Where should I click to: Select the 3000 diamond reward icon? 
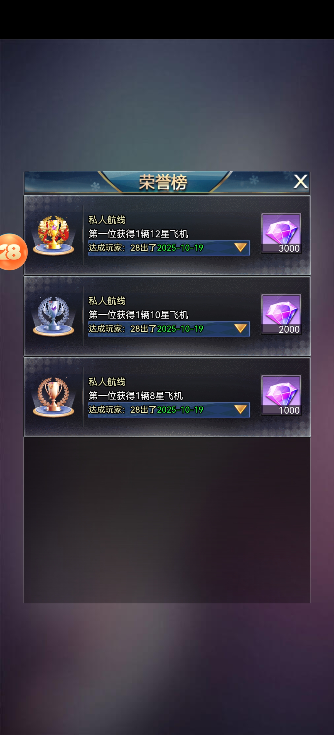(281, 233)
